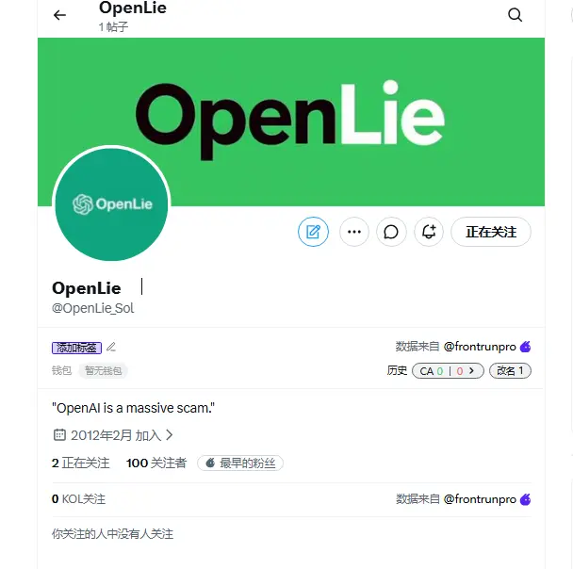Image resolution: width=573 pixels, height=569 pixels.
Task: Click the 添加标签 tag button
Action: tap(76, 348)
